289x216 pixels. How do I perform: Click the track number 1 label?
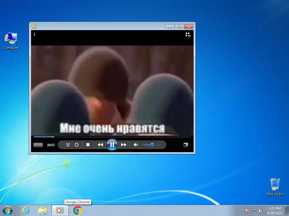[34, 35]
